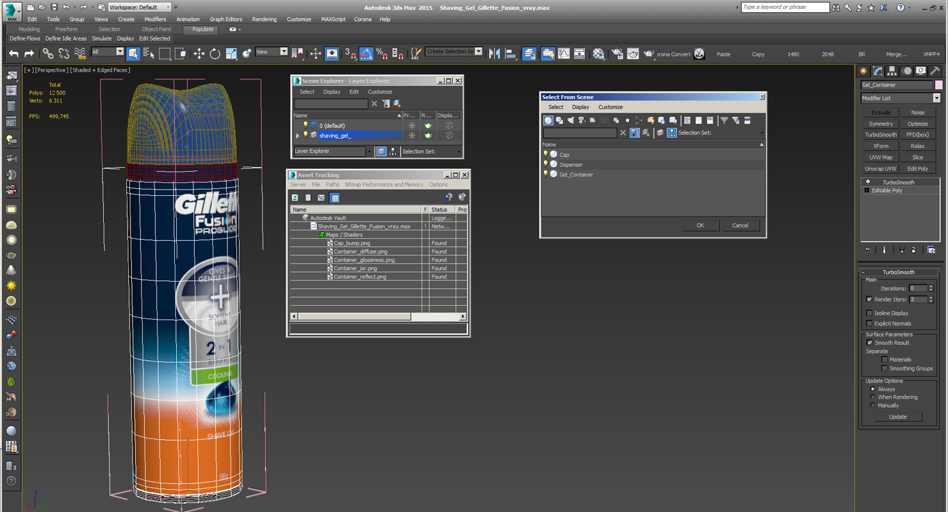The image size is (948, 512).
Task: Click the Iterations spinner arrows
Action: (931, 289)
